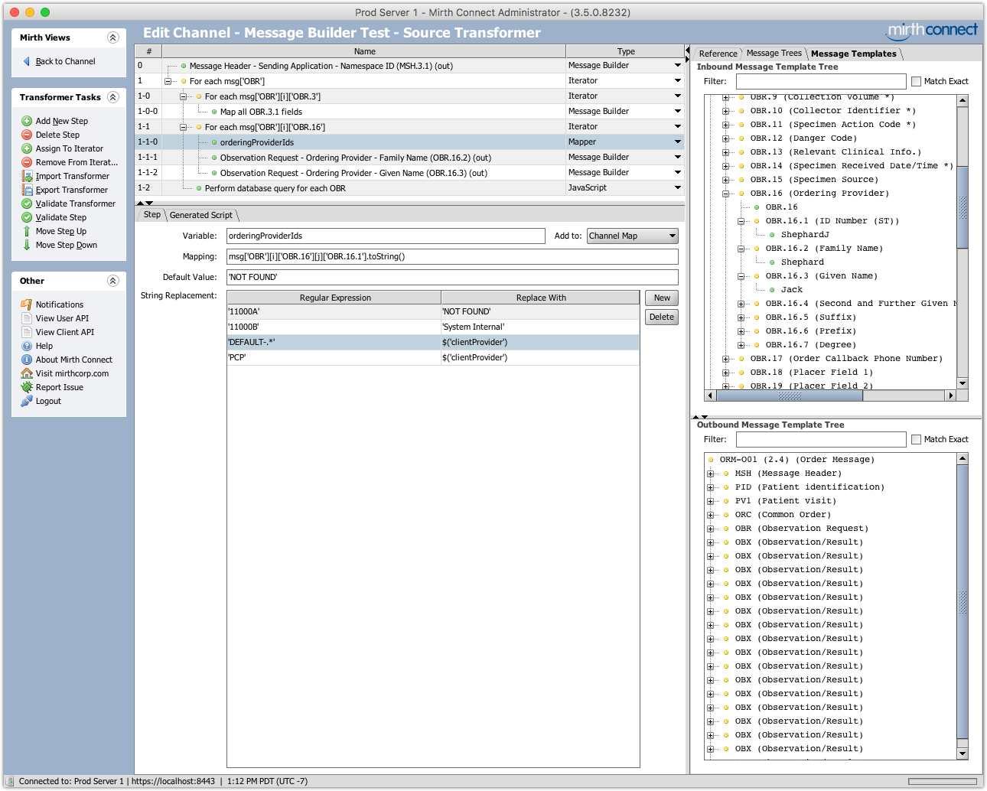Expand the PID (Patient identification) outbound node
This screenshot has height=791, width=987.
[710, 487]
